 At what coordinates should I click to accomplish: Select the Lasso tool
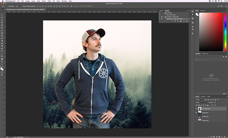coord(2,18)
